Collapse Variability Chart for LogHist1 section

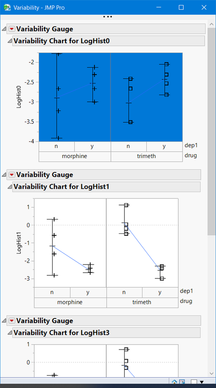(10, 187)
